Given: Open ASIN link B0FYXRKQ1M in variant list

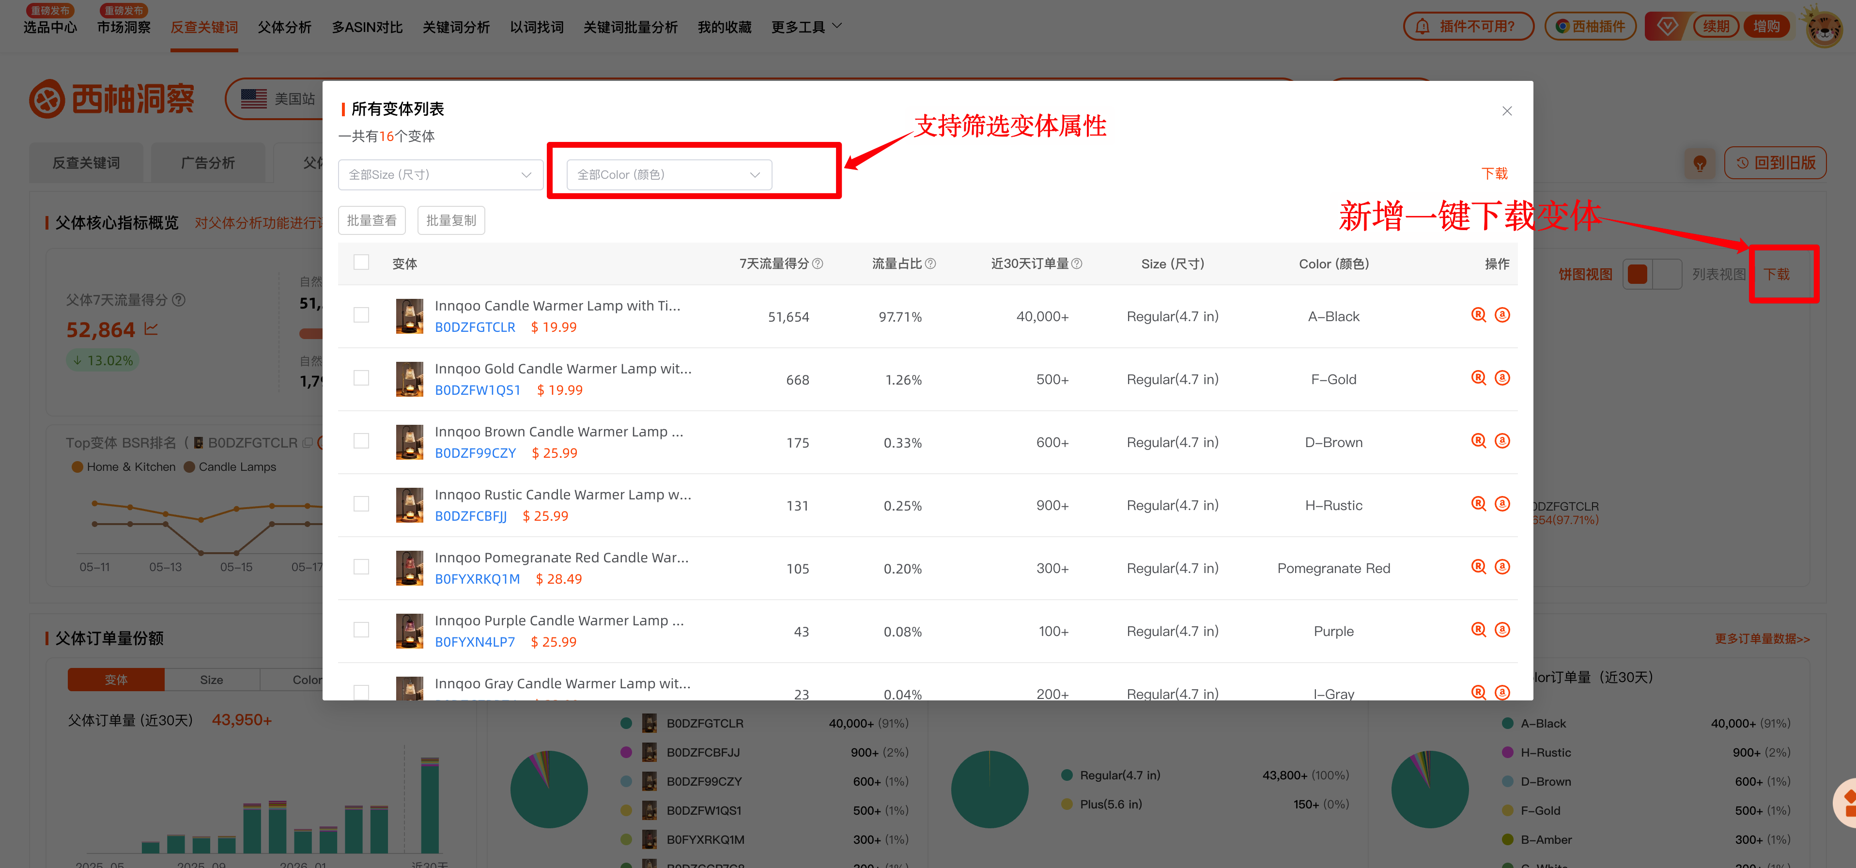Looking at the screenshot, I should [x=477, y=579].
